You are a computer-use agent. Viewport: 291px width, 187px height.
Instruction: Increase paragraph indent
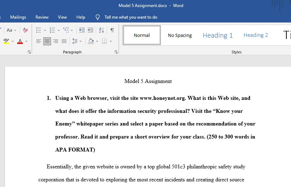[x=90, y=30]
